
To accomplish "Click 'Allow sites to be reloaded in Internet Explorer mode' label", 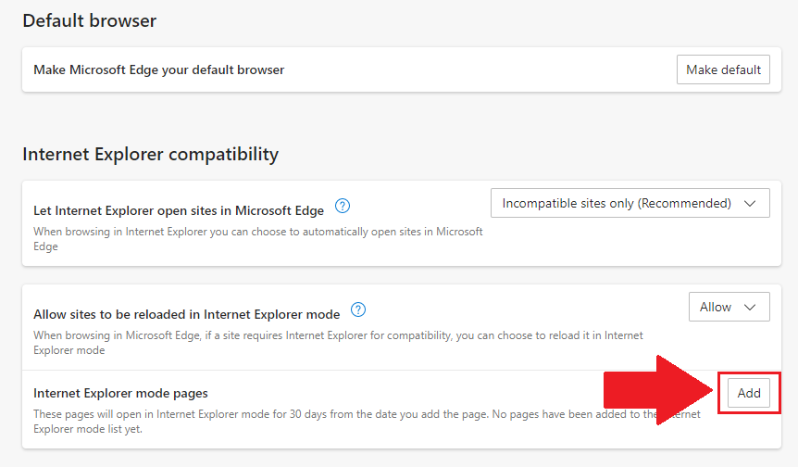I will 187,314.
